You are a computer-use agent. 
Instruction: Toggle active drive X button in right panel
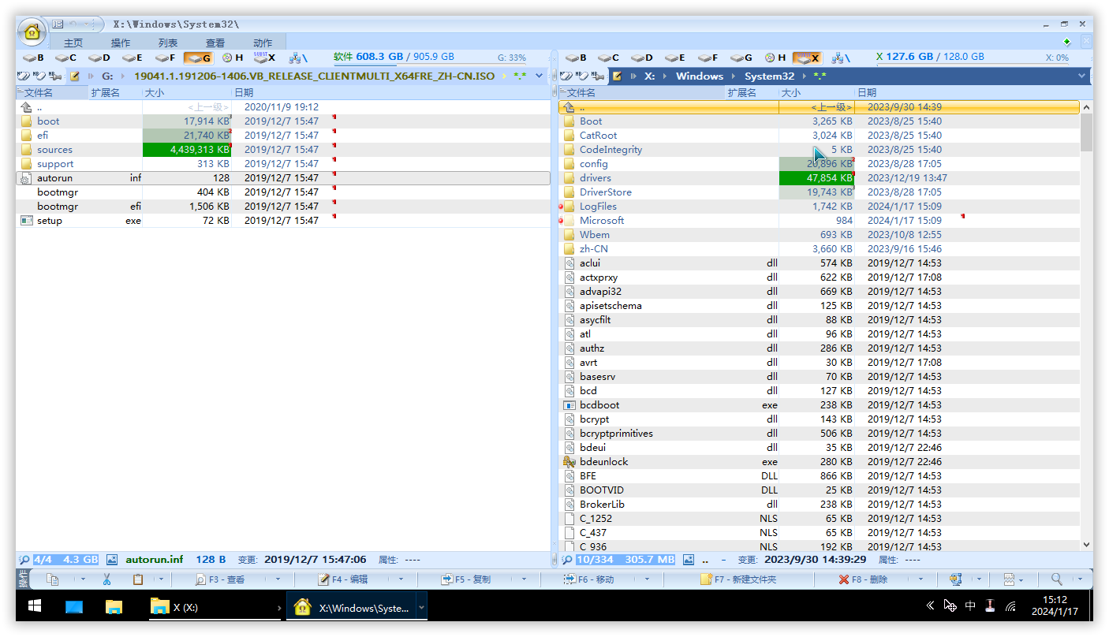click(x=807, y=58)
